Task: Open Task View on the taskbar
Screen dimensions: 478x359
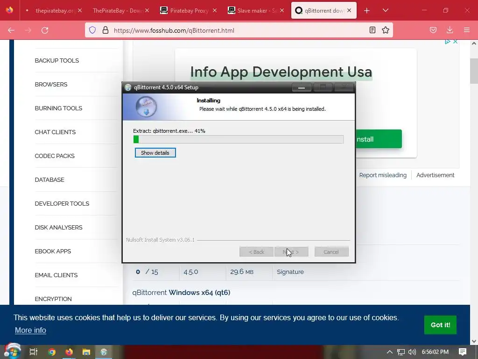Action: 34,352
